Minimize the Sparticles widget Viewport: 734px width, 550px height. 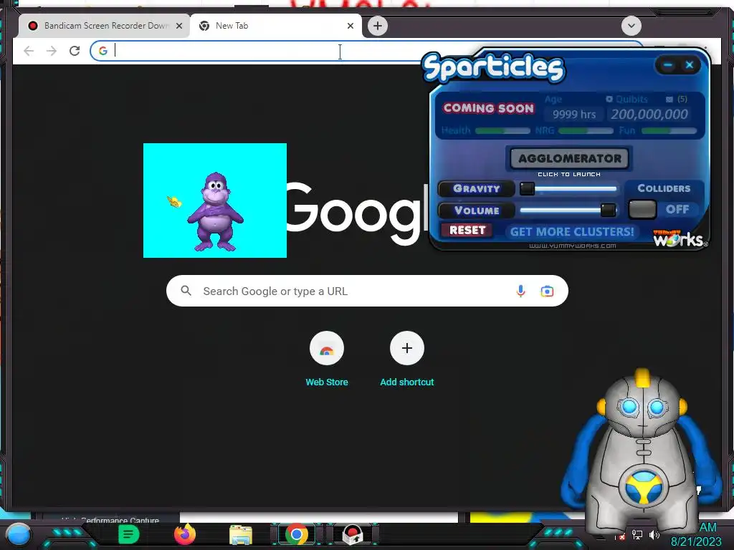(x=668, y=65)
